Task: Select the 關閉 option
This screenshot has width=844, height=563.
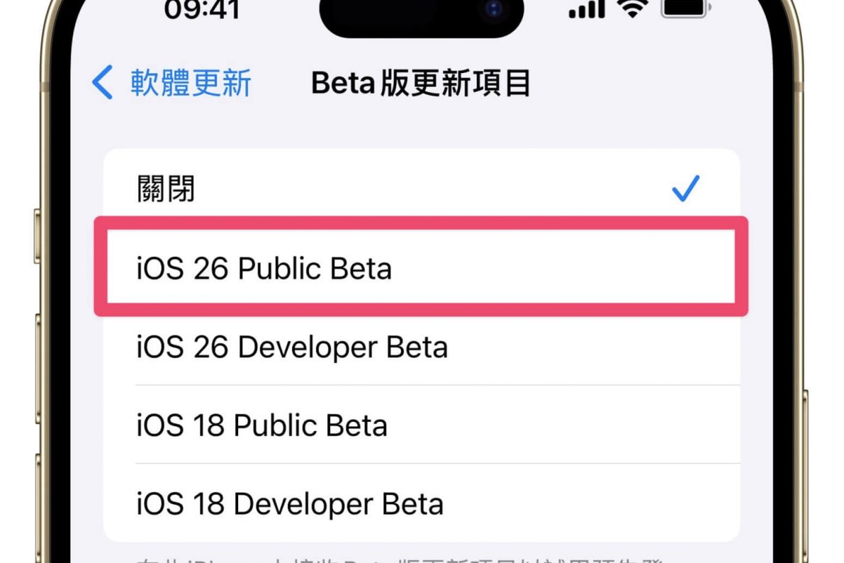Action: point(167,189)
